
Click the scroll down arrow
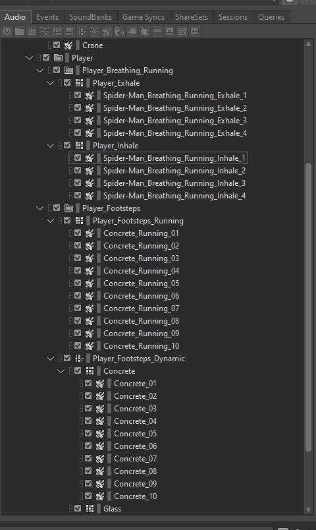pyautogui.click(x=308, y=510)
